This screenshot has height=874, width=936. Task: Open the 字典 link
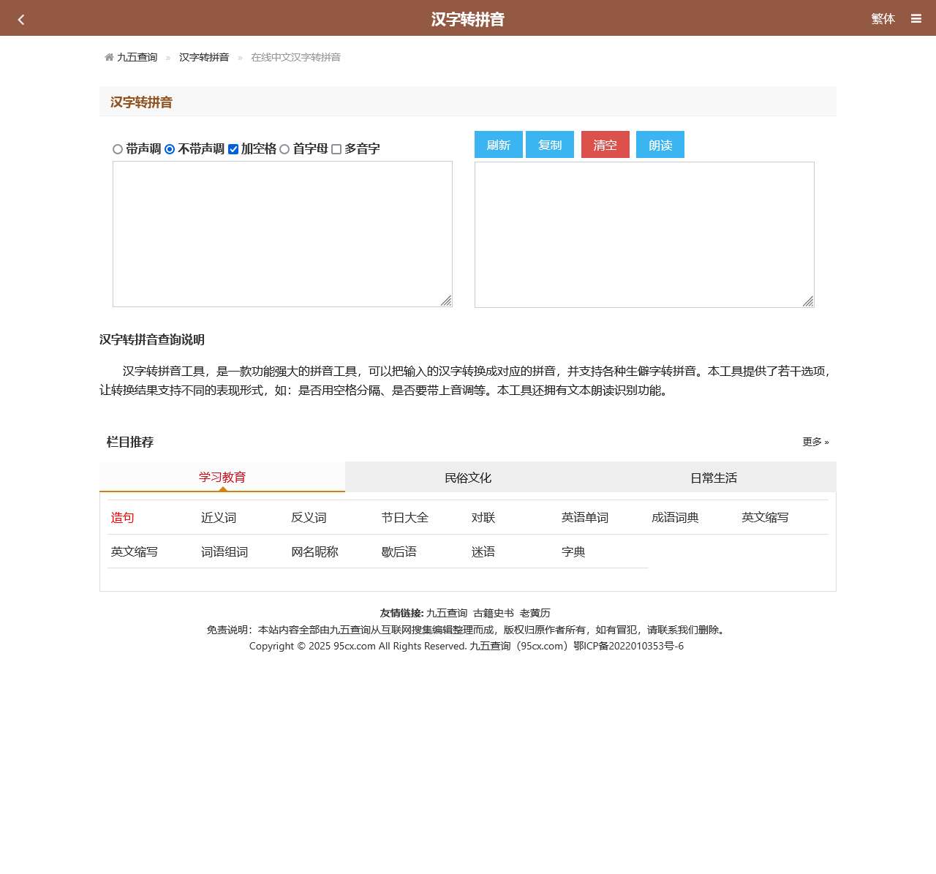pos(573,552)
